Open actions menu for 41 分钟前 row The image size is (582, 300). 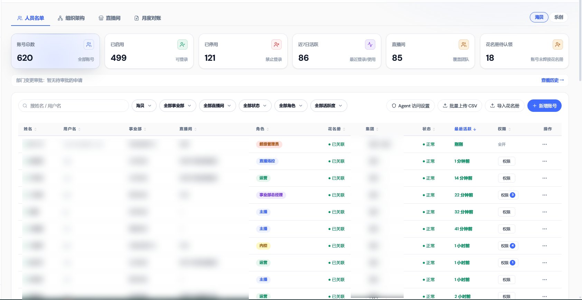pyautogui.click(x=545, y=229)
